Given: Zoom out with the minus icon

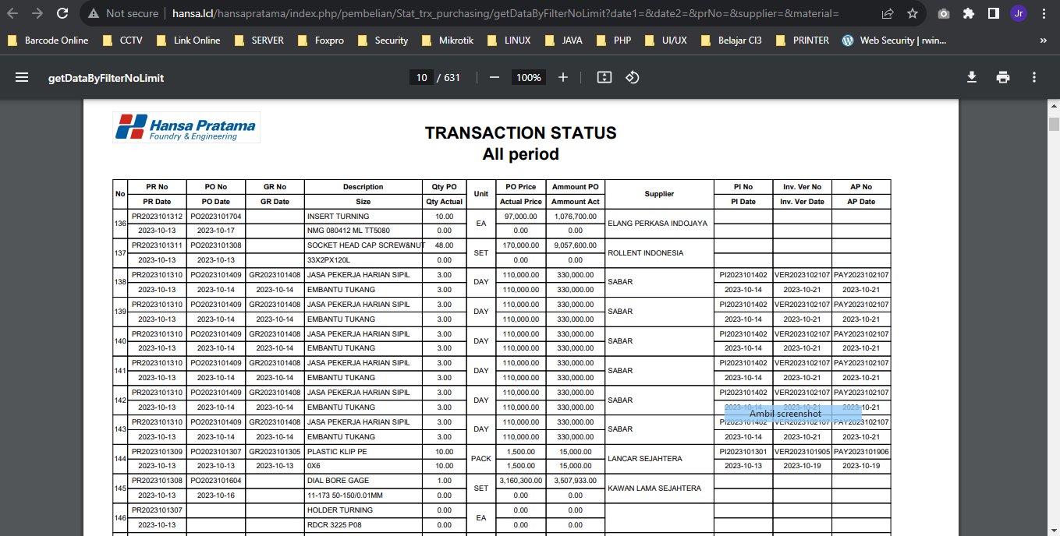Looking at the screenshot, I should tap(494, 77).
